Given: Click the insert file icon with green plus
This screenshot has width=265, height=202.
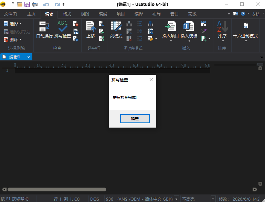Looking at the screenshot, I should [x=204, y=39].
